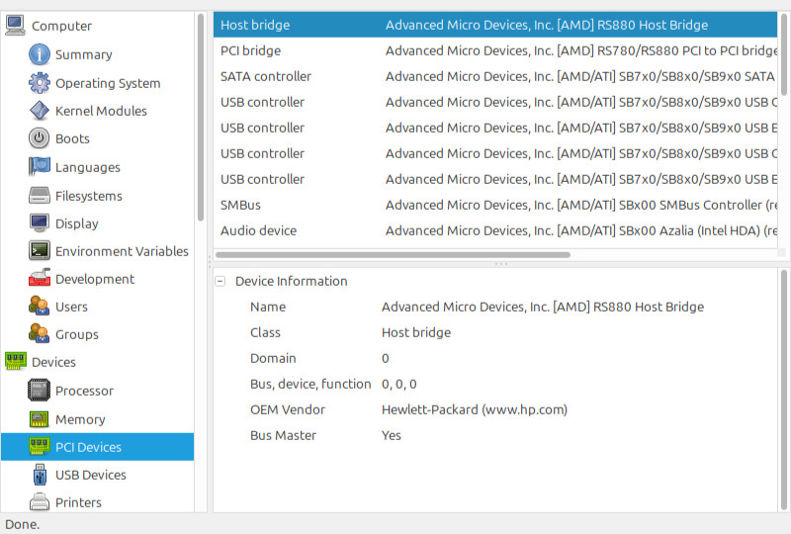This screenshot has width=791, height=534.
Task: Select the Operating System gear icon
Action: [x=39, y=83]
